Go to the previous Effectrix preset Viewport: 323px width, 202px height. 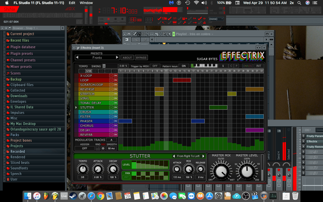tap(77, 58)
